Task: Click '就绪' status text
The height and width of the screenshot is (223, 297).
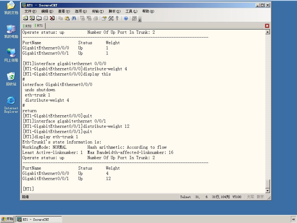Action: point(25,197)
